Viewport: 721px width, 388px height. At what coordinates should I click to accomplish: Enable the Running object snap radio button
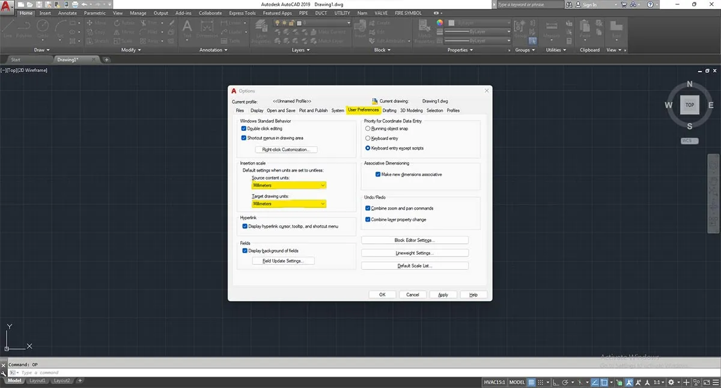[x=368, y=129]
